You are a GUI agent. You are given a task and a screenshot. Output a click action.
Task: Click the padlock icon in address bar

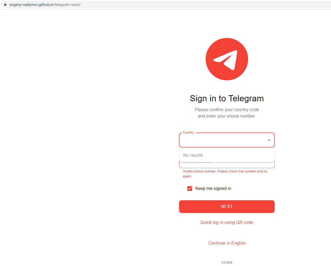[x=5, y=5]
